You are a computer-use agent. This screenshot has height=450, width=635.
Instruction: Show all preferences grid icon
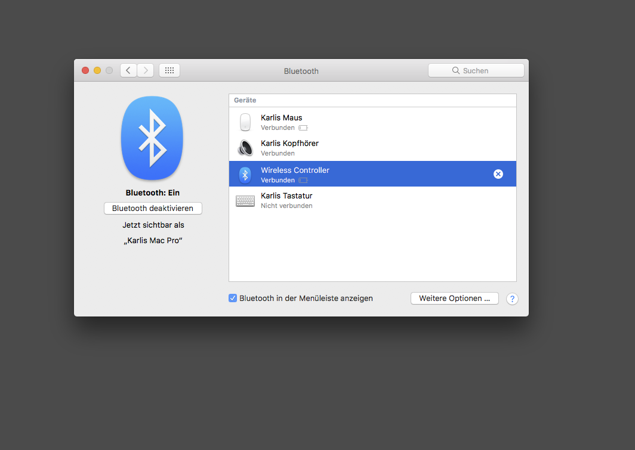169,70
